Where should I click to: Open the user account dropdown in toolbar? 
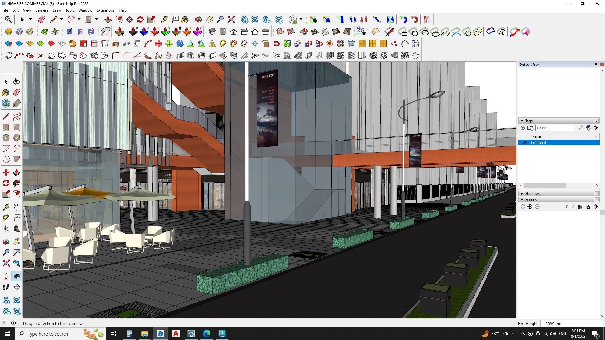coord(301,19)
